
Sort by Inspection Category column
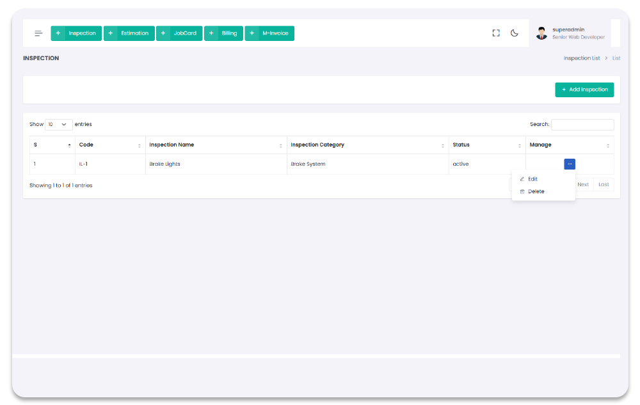point(442,145)
